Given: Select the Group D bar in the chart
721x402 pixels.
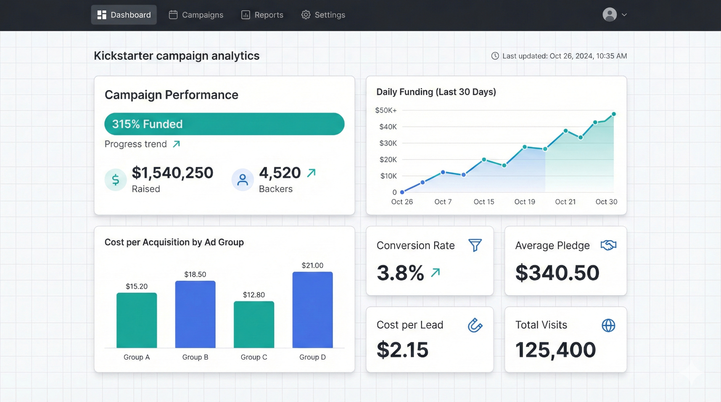Looking at the screenshot, I should pos(312,310).
